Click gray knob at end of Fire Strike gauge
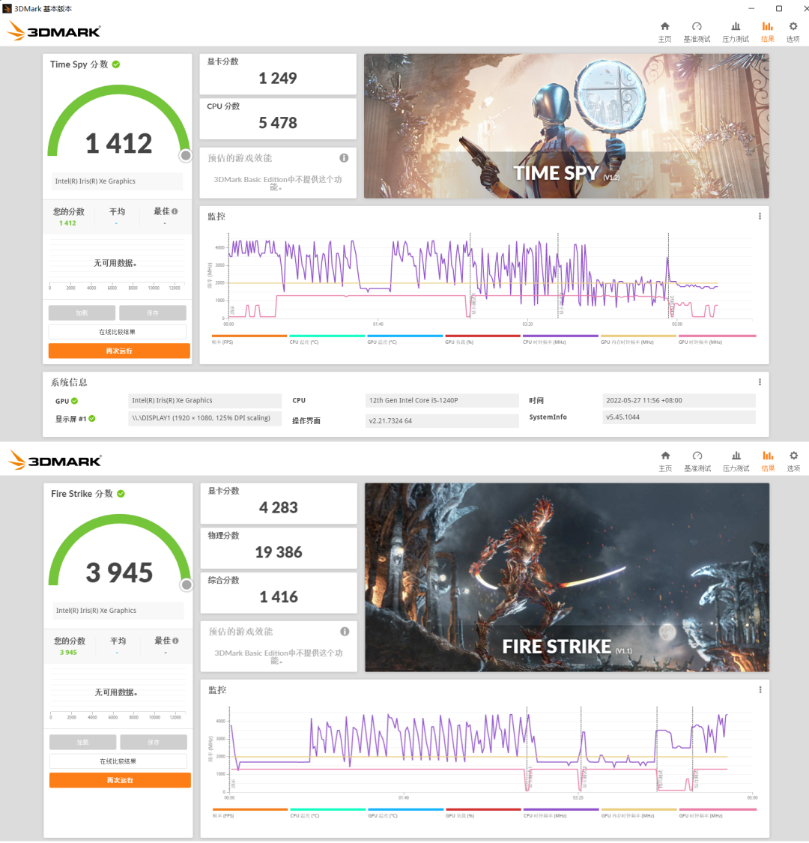The height and width of the screenshot is (843, 809). 187,584
